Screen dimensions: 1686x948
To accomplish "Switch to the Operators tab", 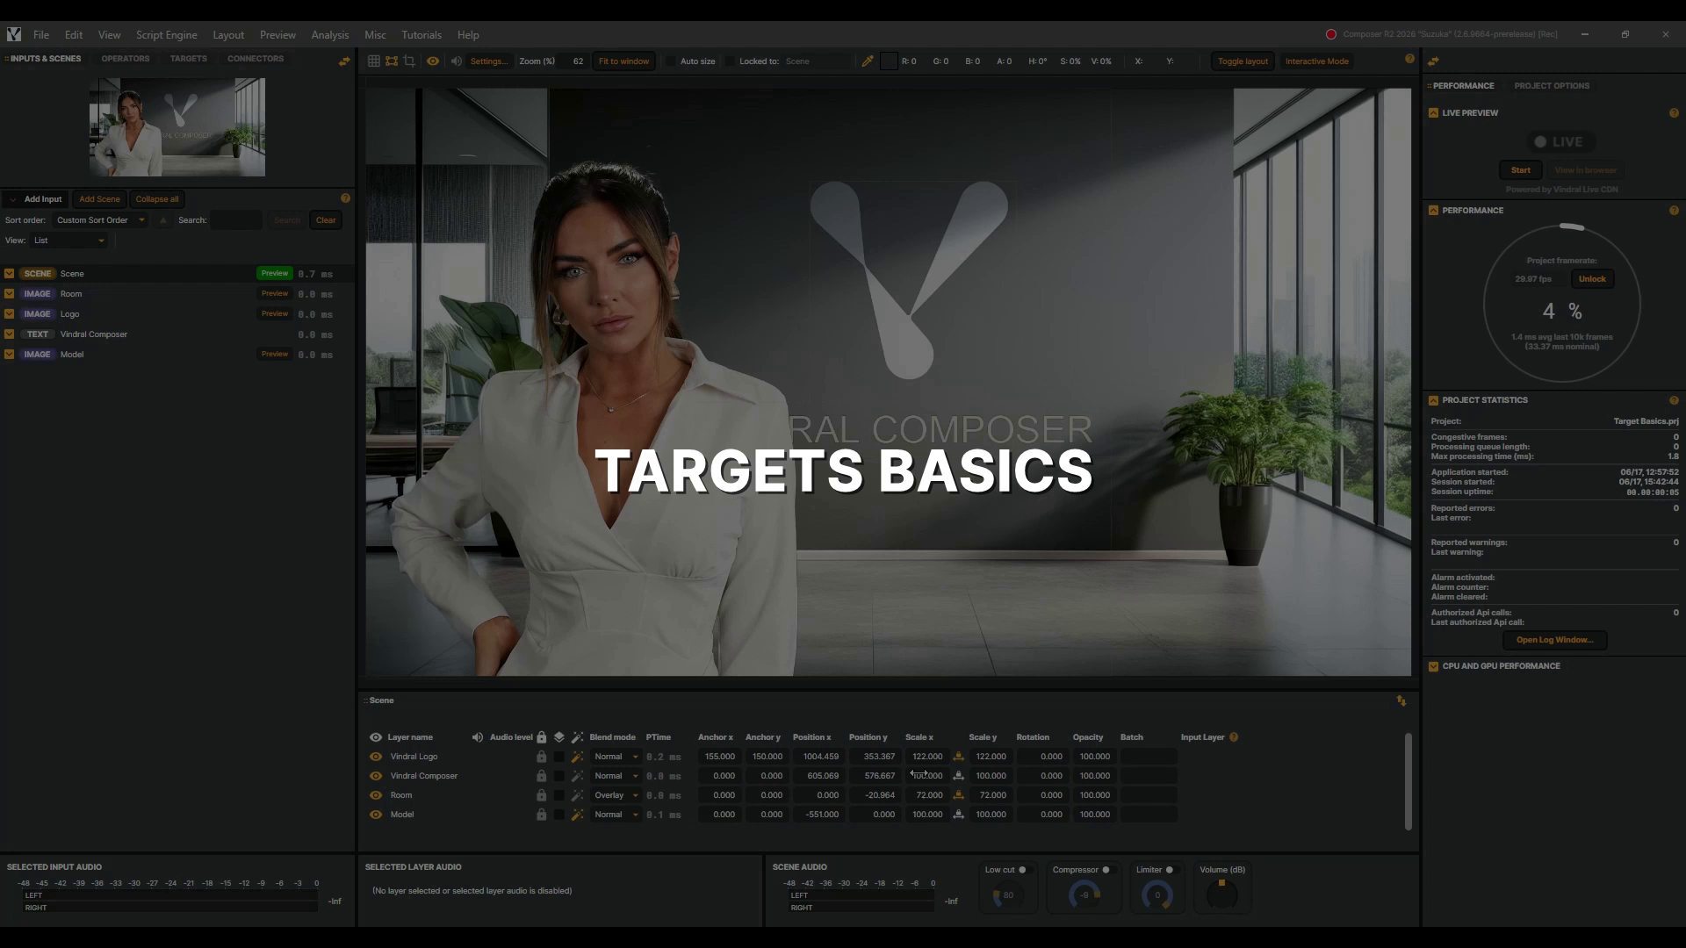I will pyautogui.click(x=126, y=59).
